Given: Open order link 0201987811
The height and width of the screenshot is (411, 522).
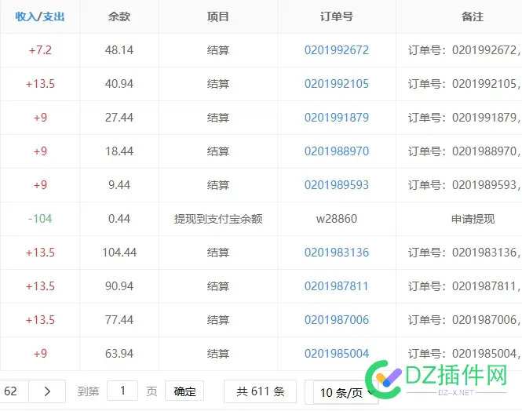Looking at the screenshot, I should pyautogui.click(x=337, y=286).
